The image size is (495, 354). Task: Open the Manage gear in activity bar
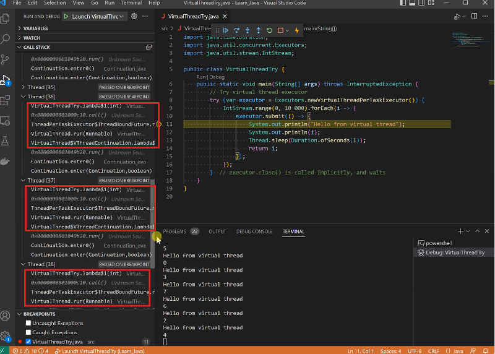click(x=5, y=336)
